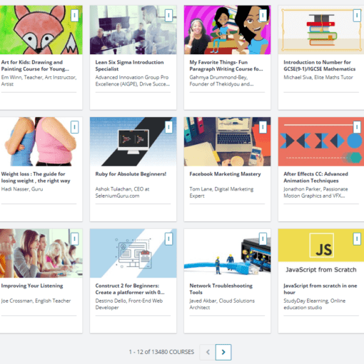Open options menu on Weight loss card
This screenshot has width=364, height=364.
coord(74,127)
